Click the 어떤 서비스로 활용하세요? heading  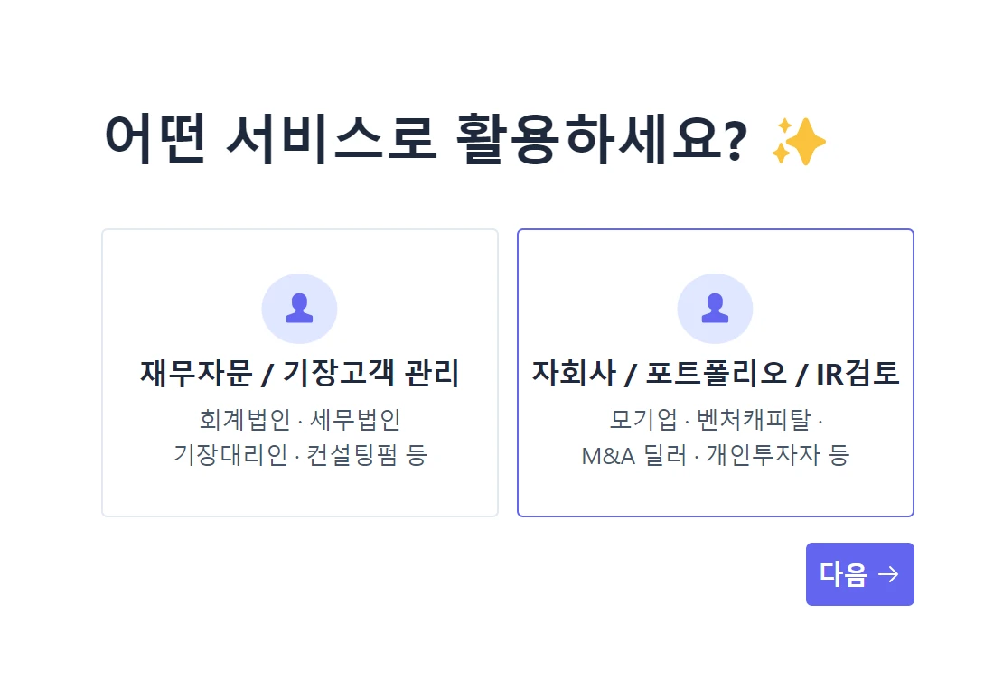click(426, 140)
